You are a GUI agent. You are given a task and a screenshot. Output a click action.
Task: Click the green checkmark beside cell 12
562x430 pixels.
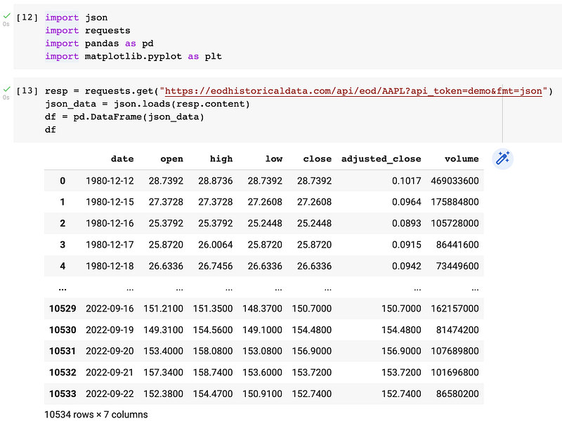coord(6,15)
